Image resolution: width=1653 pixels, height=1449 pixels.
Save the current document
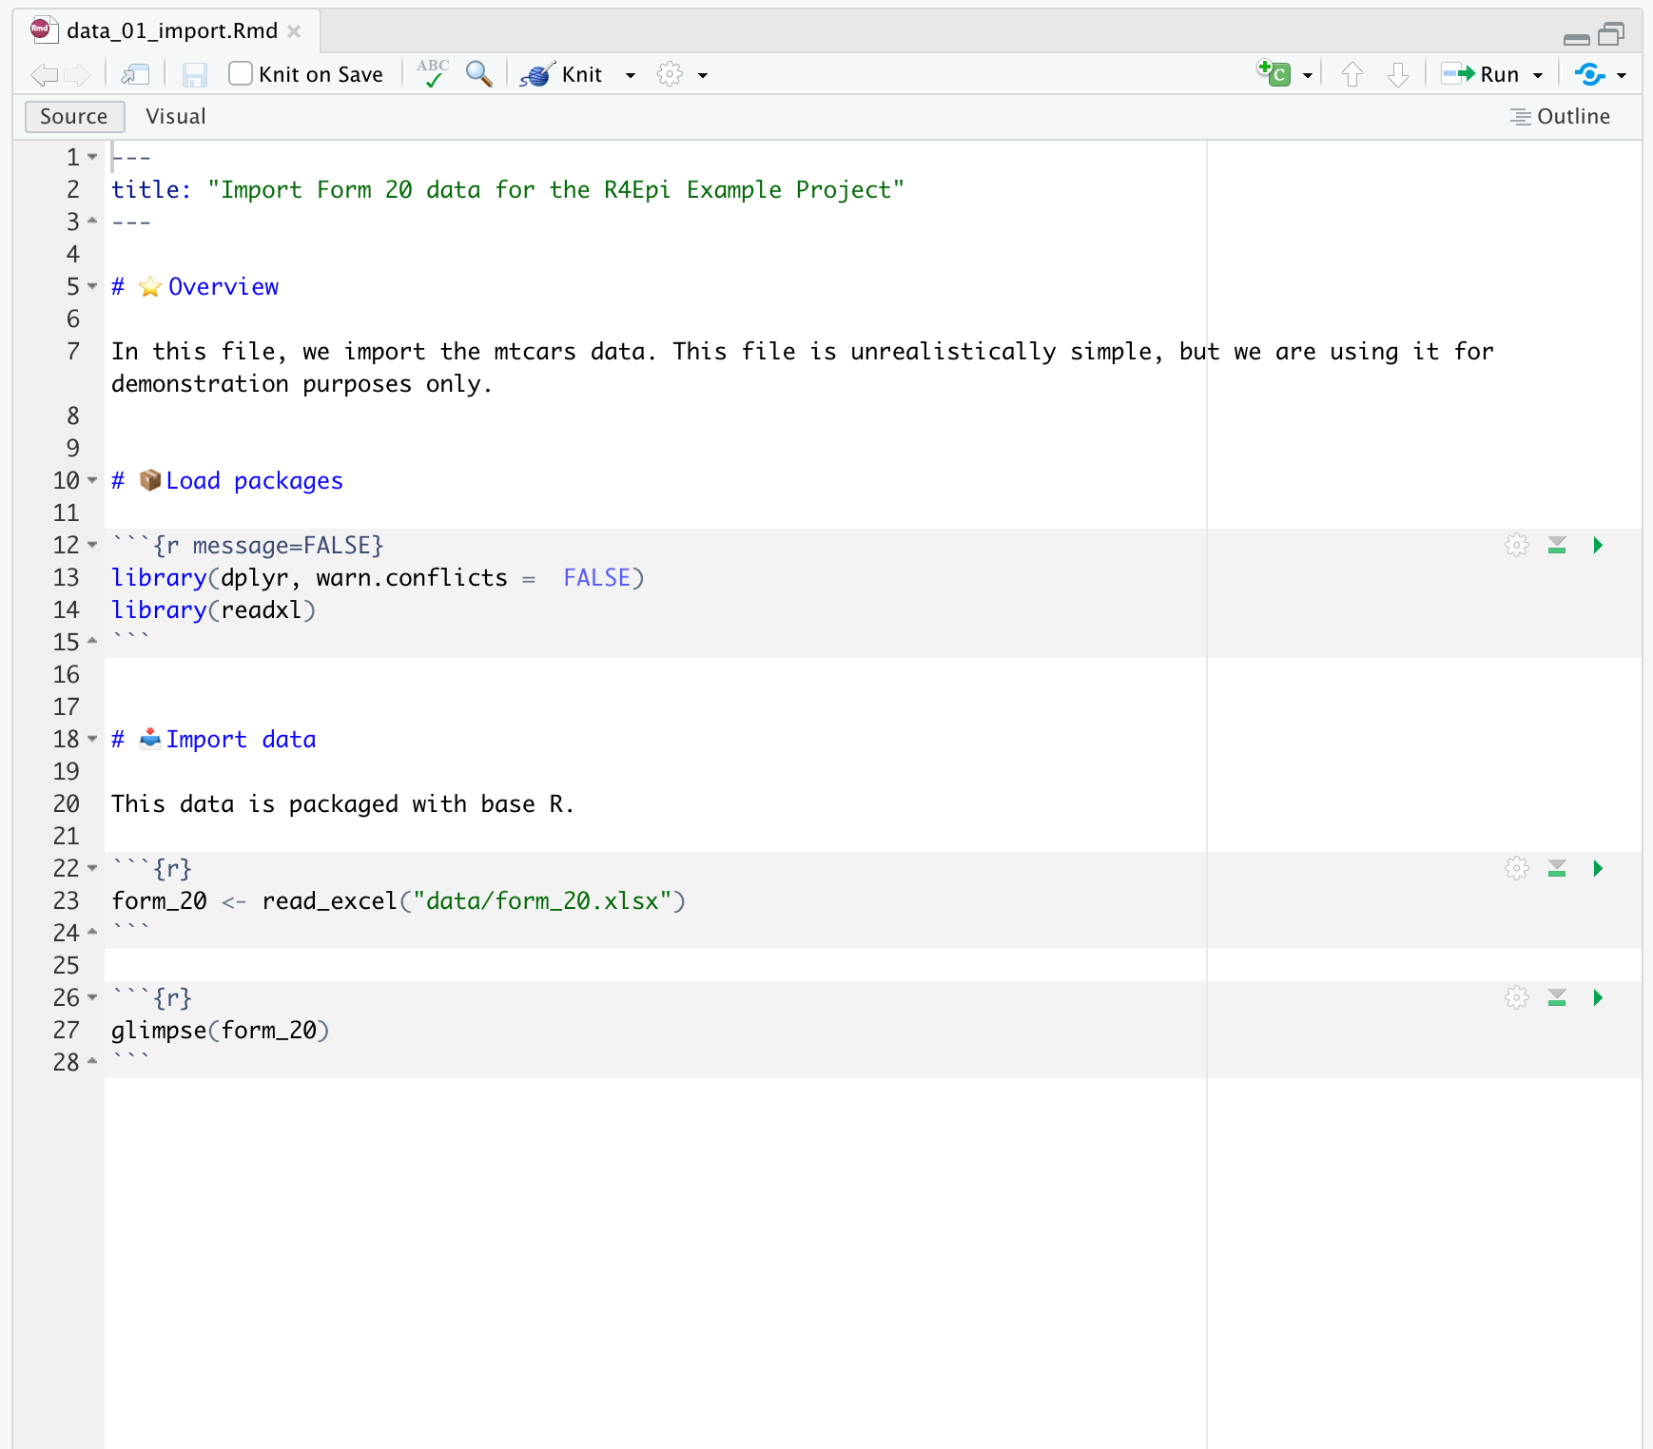pyautogui.click(x=195, y=74)
